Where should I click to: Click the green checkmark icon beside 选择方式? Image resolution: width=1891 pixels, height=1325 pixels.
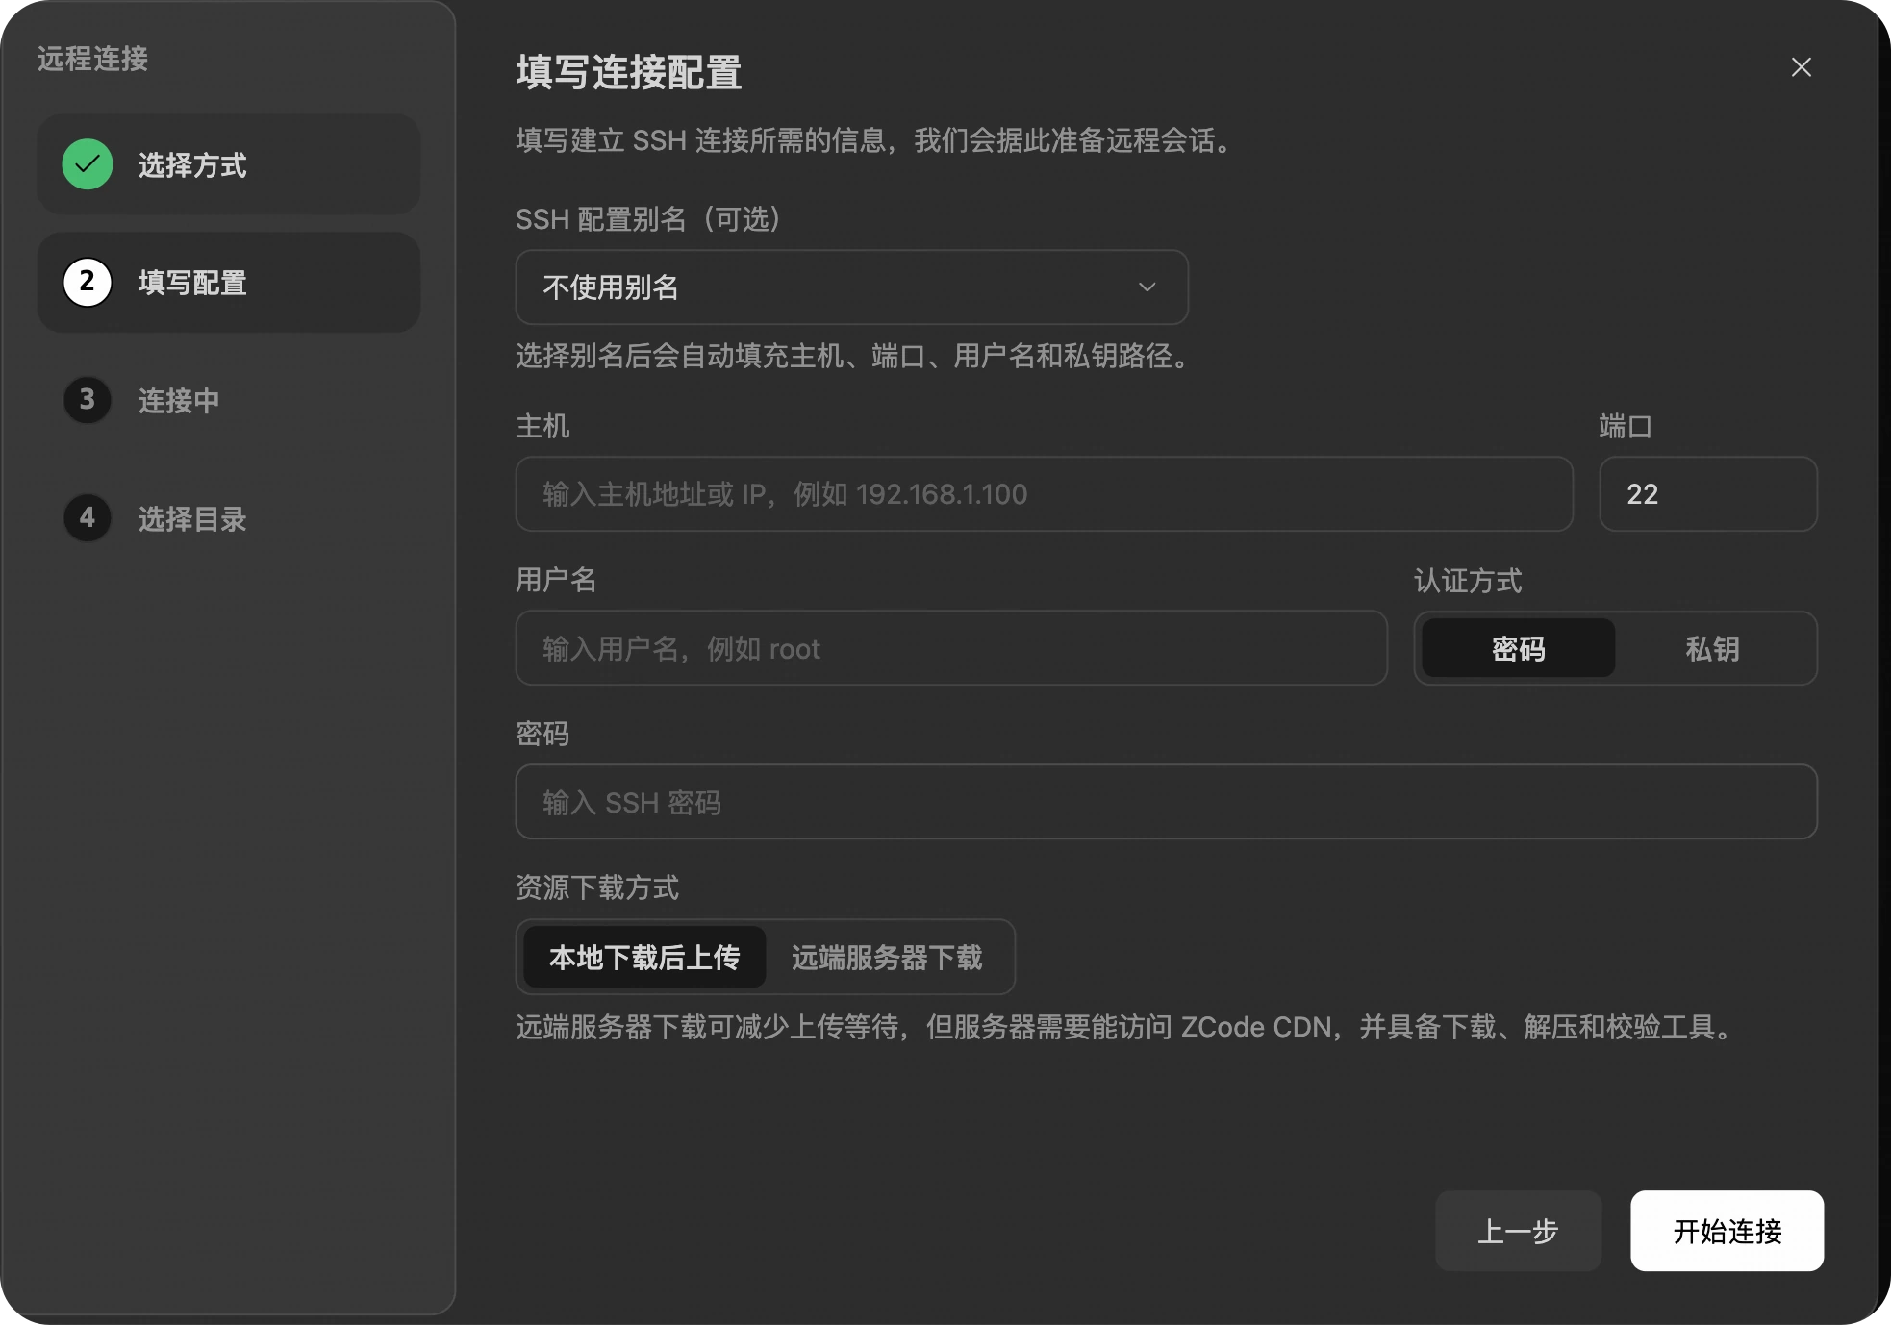88,164
